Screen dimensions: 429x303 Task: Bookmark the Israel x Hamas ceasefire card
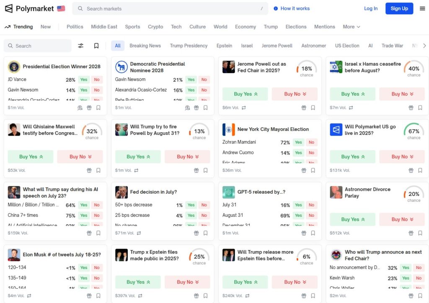[420, 108]
